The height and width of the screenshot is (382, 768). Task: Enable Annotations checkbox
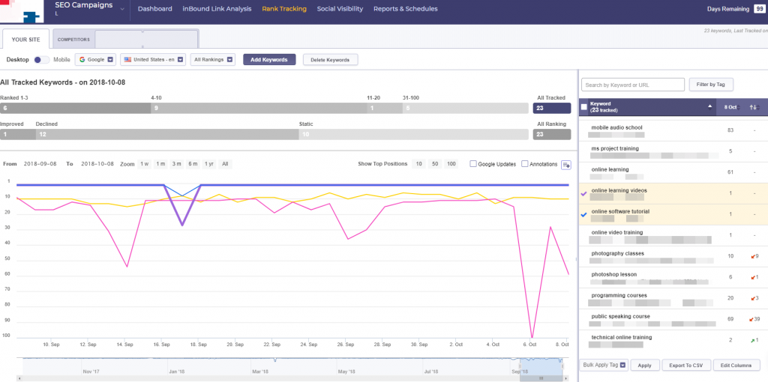(x=524, y=164)
